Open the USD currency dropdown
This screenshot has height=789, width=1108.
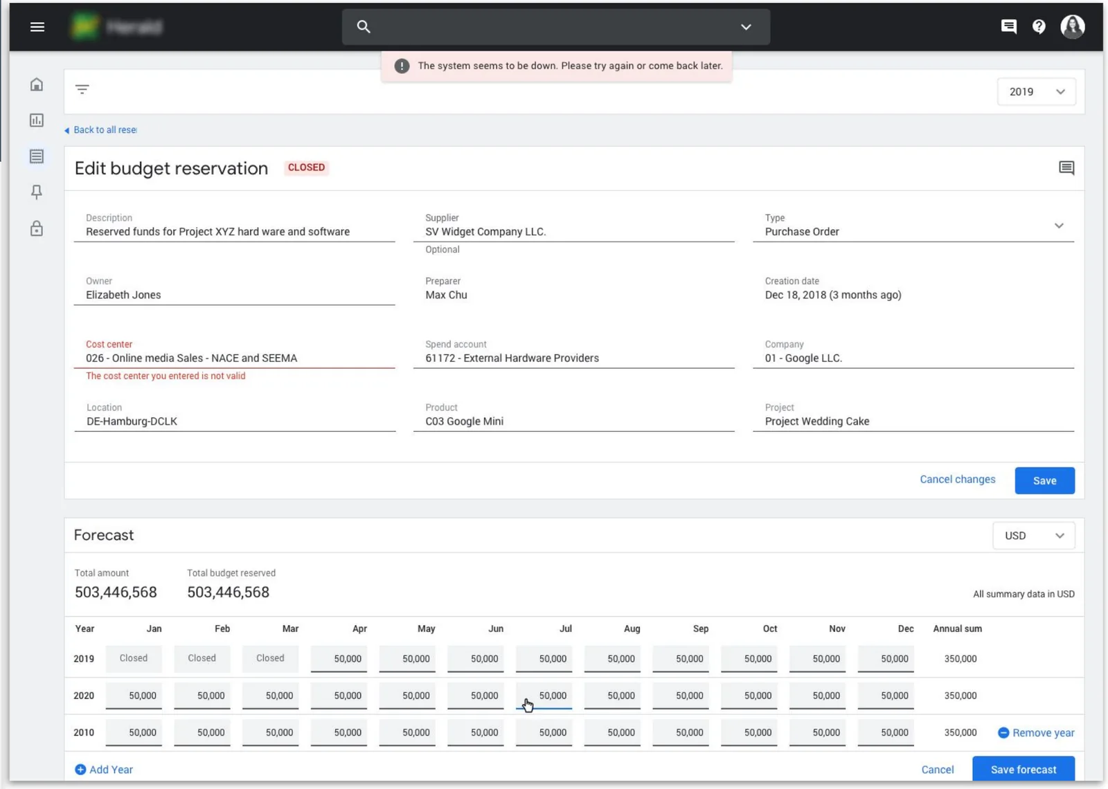tap(1034, 536)
